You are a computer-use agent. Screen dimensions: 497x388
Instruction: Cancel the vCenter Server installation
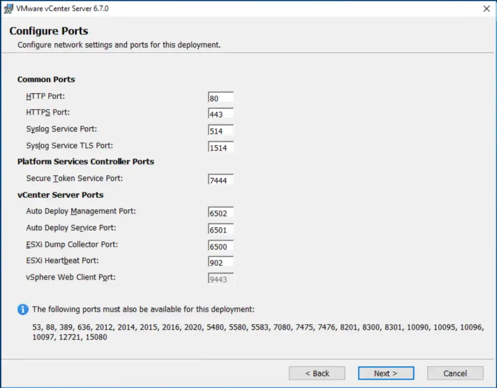[x=455, y=373]
